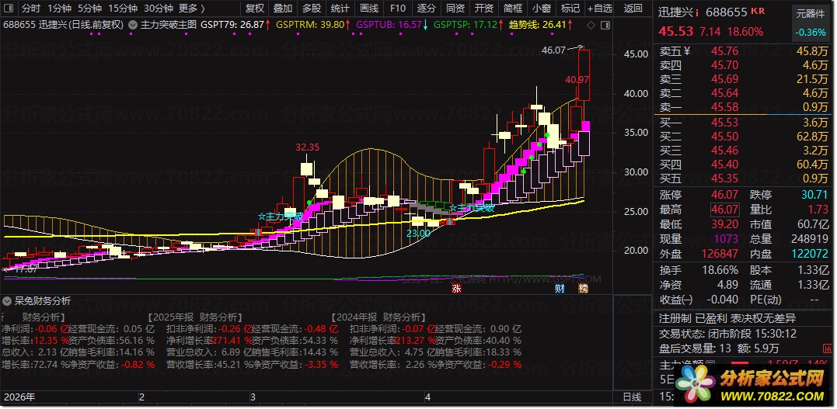The height and width of the screenshot is (409, 837).
Task: Open the 更多 timeframe dropdown
Action: coord(188,9)
